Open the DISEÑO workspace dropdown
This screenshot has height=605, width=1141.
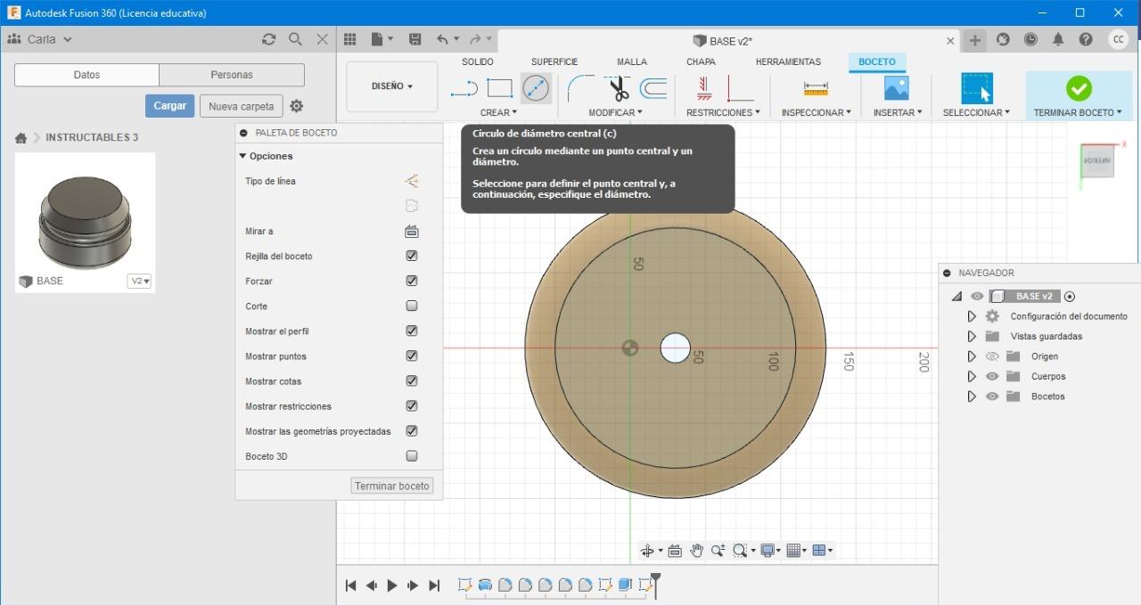[392, 86]
